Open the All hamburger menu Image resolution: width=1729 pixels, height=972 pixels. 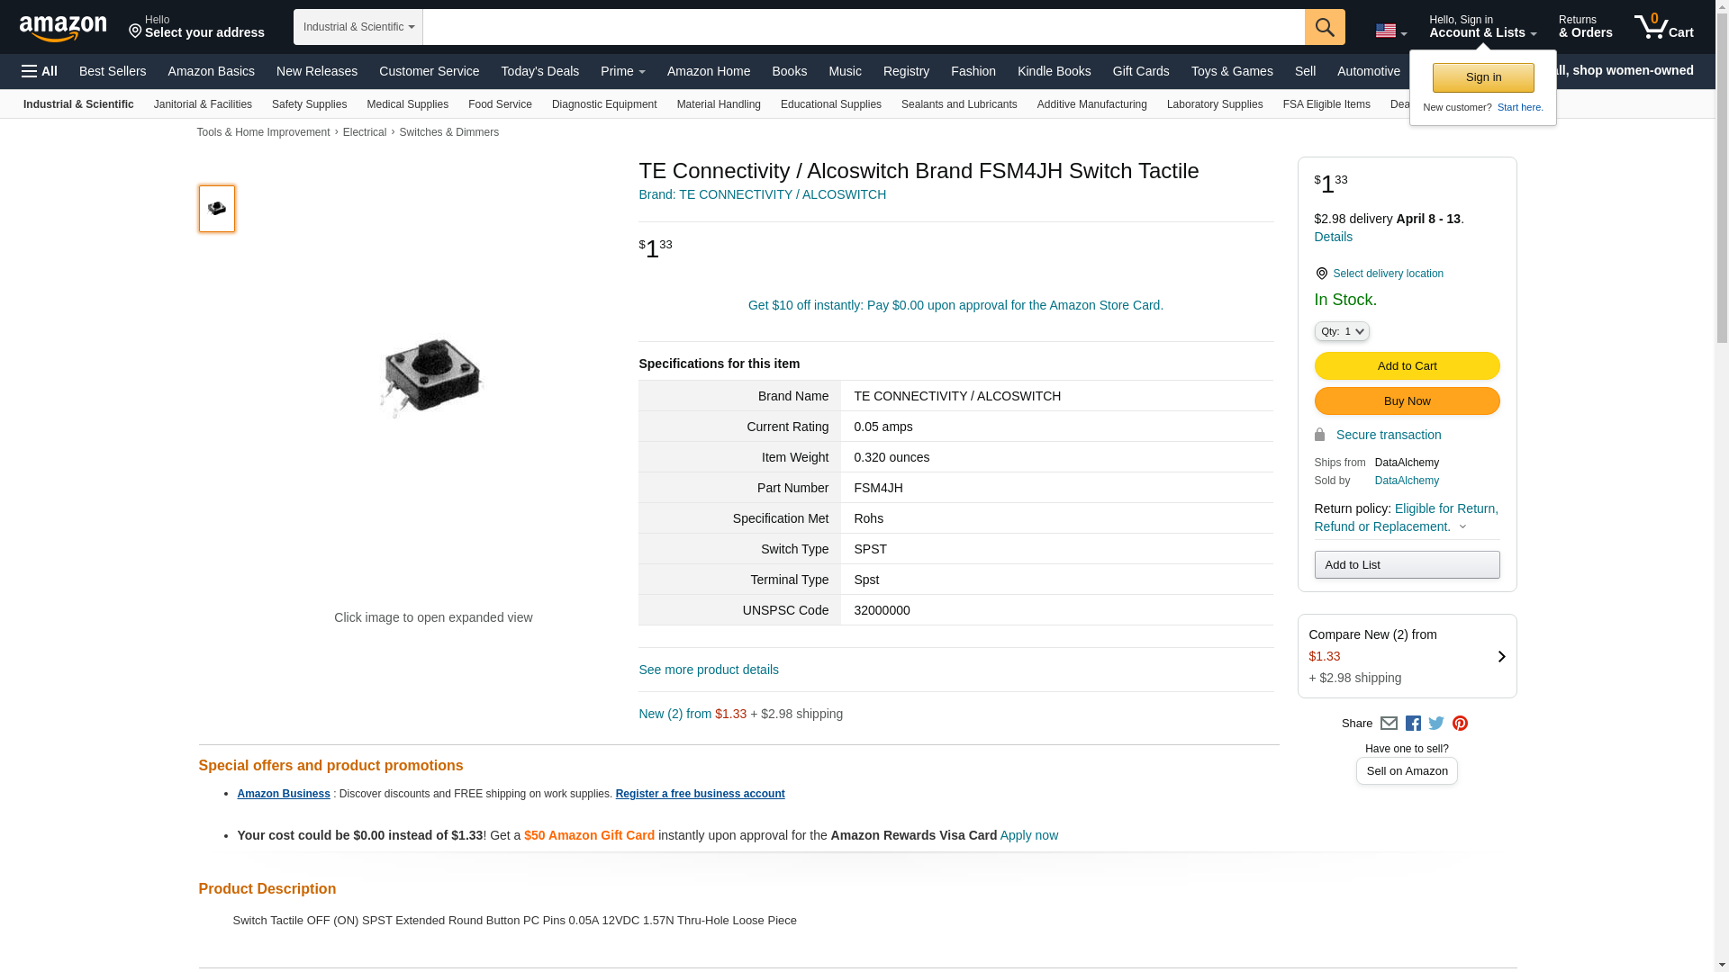40,71
